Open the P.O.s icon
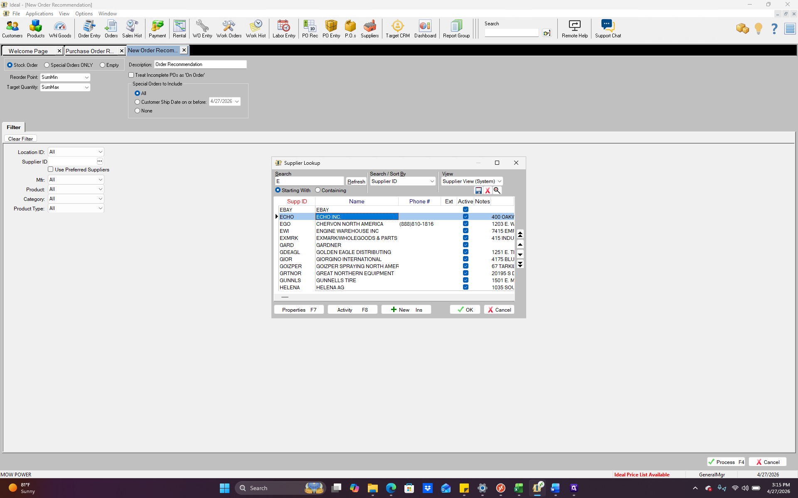The width and height of the screenshot is (798, 498). click(350, 29)
